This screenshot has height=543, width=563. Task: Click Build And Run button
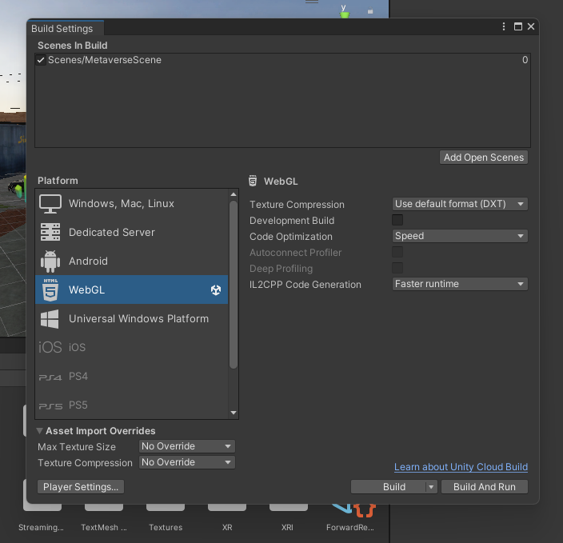click(485, 487)
